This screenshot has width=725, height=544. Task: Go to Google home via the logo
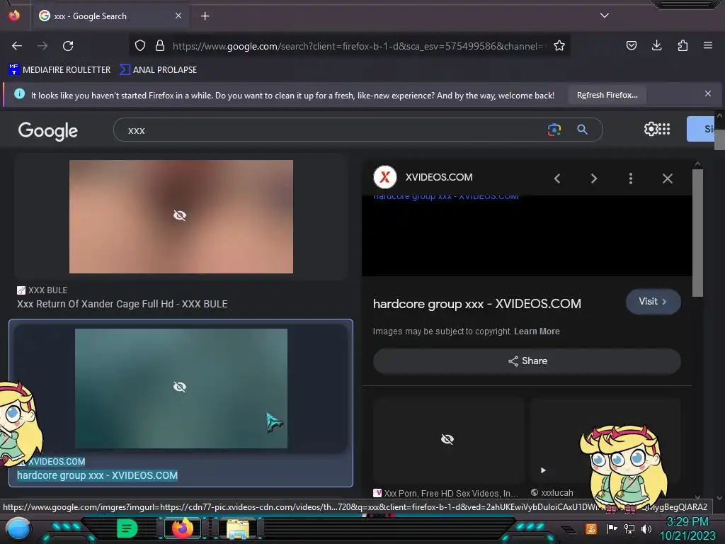48,131
